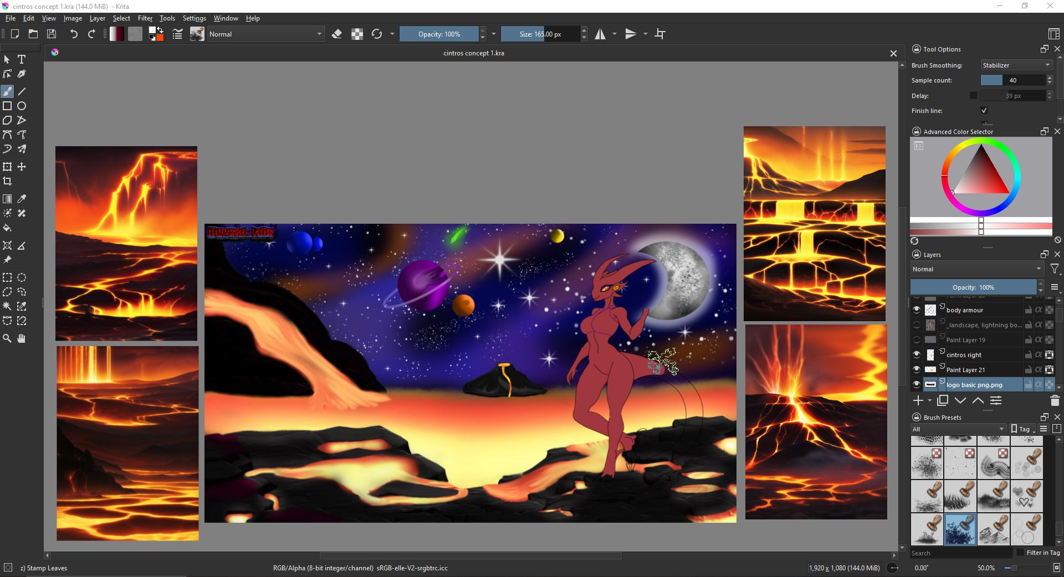The width and height of the screenshot is (1064, 577).
Task: Delete the selected layer trash icon
Action: coord(1055,400)
